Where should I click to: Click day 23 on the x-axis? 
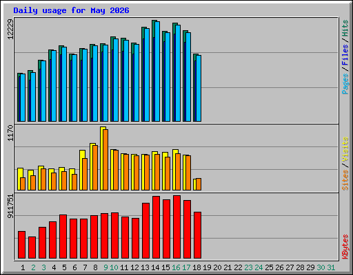tap(248, 267)
